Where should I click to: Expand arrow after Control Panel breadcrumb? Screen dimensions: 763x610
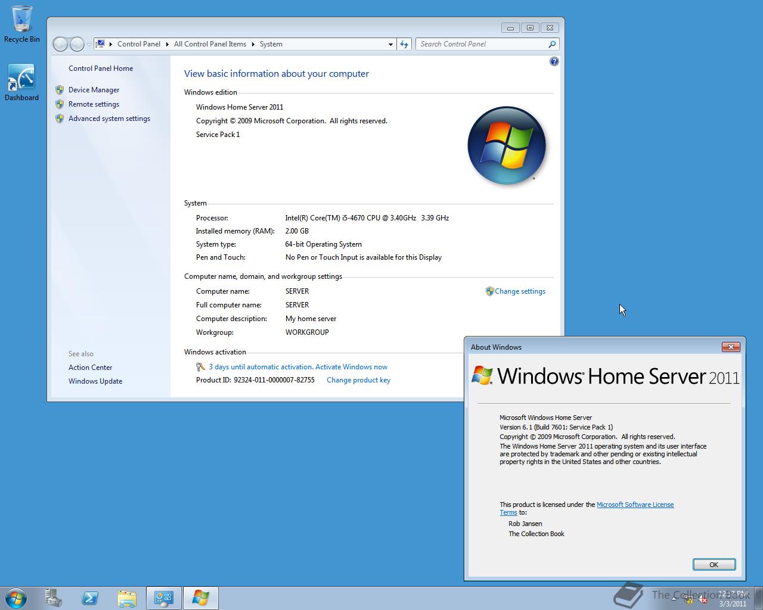168,44
